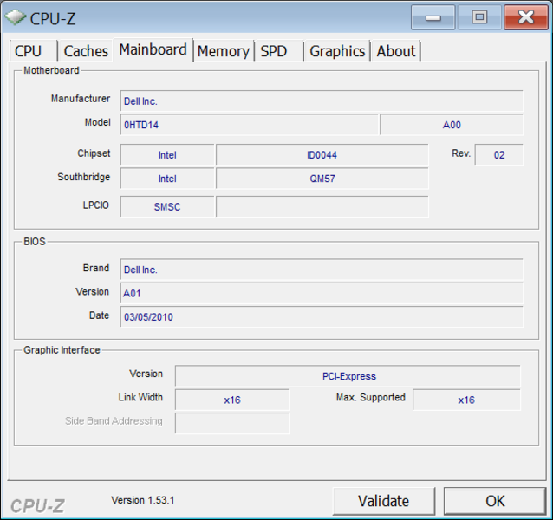Select the Southbridge QM57 value
Image resolution: width=553 pixels, height=520 pixels.
(322, 179)
